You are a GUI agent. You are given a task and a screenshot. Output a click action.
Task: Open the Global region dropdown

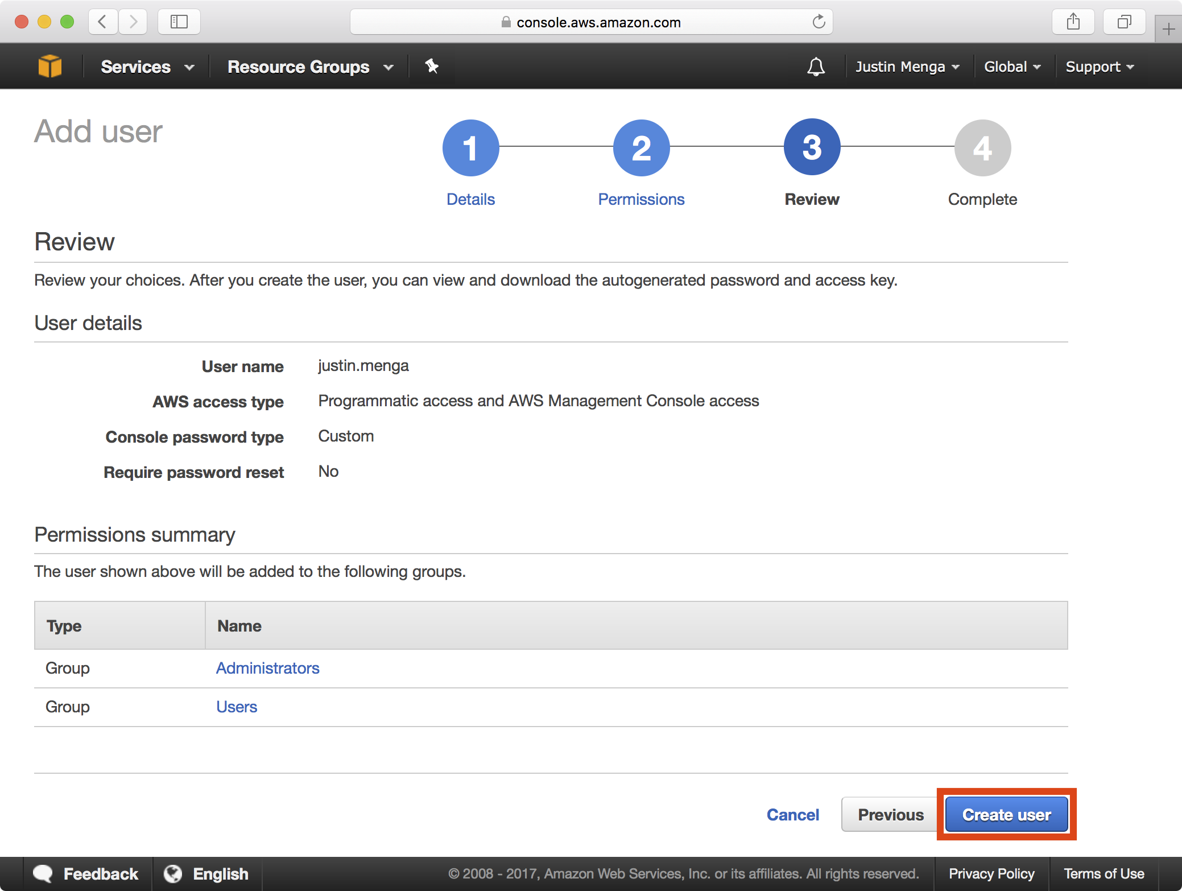pyautogui.click(x=1012, y=67)
